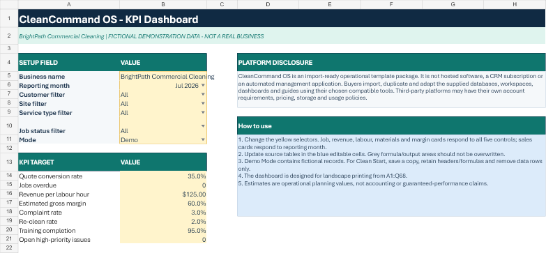546x253 pixels.
Task: Select the 60.0% target value cell
Action: click(163, 204)
